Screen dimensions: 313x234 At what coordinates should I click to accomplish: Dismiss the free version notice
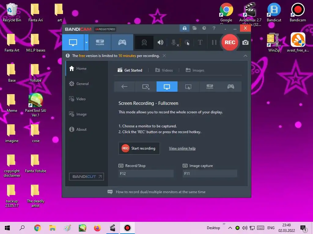coord(164,56)
